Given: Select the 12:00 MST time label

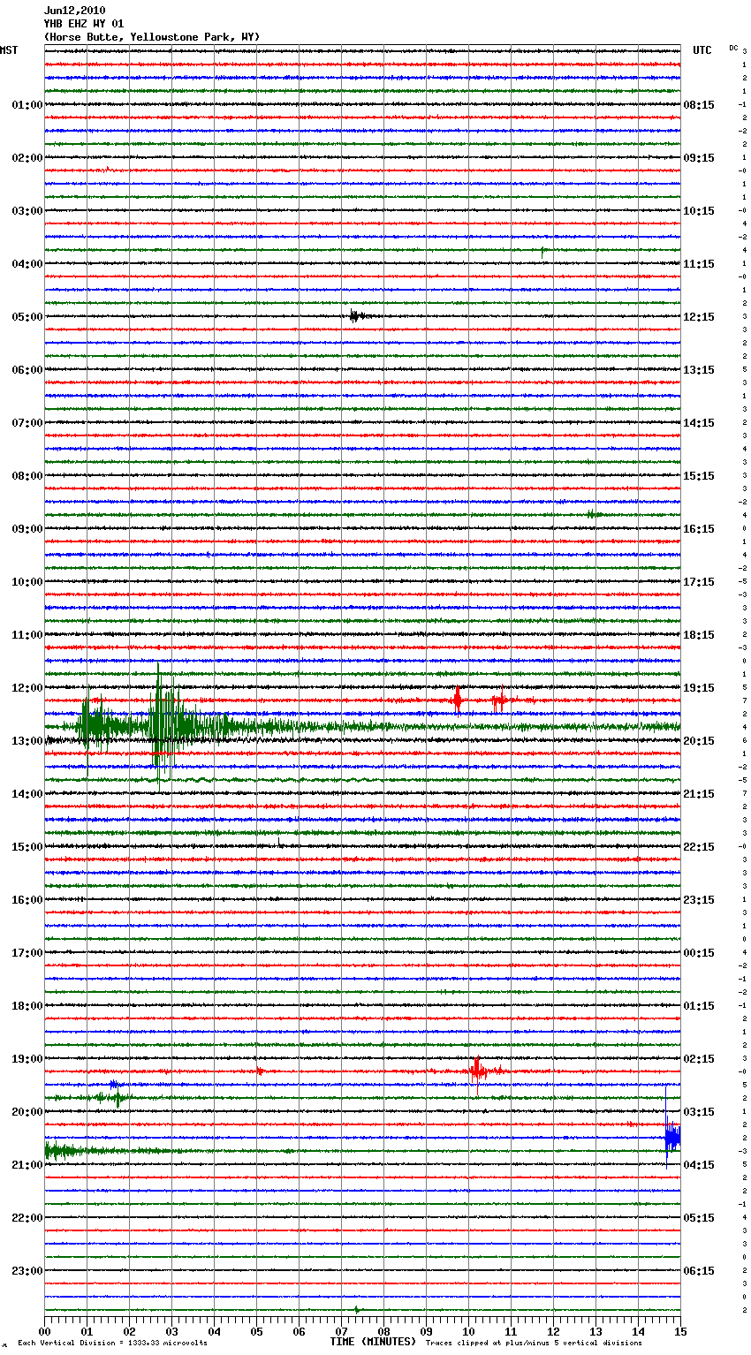Looking at the screenshot, I should 27,688.
